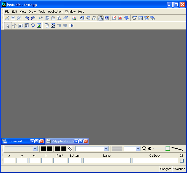This screenshot has height=173, width=187.
Task: Click the binoculars icon in toolbar
Action: 94,18
